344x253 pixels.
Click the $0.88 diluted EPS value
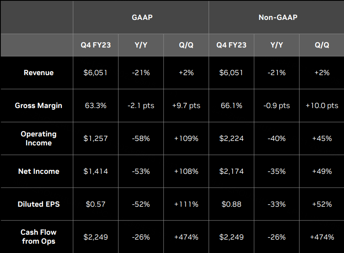[x=231, y=204]
